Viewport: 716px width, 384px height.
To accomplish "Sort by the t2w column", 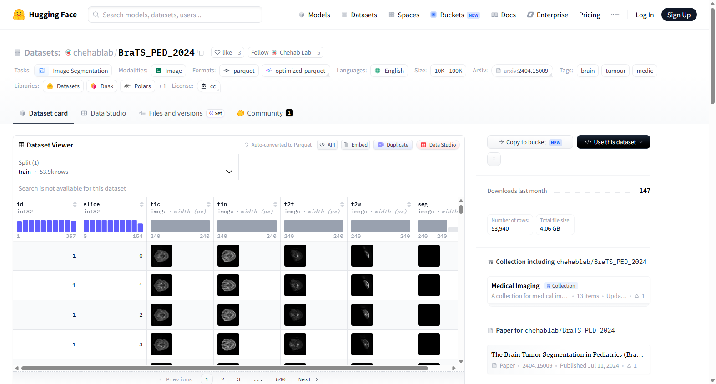I will pos(409,204).
